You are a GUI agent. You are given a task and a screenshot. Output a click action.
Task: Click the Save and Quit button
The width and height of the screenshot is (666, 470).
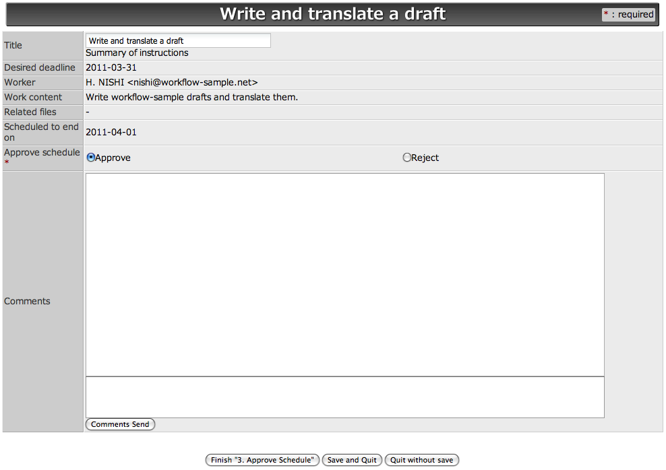(352, 460)
